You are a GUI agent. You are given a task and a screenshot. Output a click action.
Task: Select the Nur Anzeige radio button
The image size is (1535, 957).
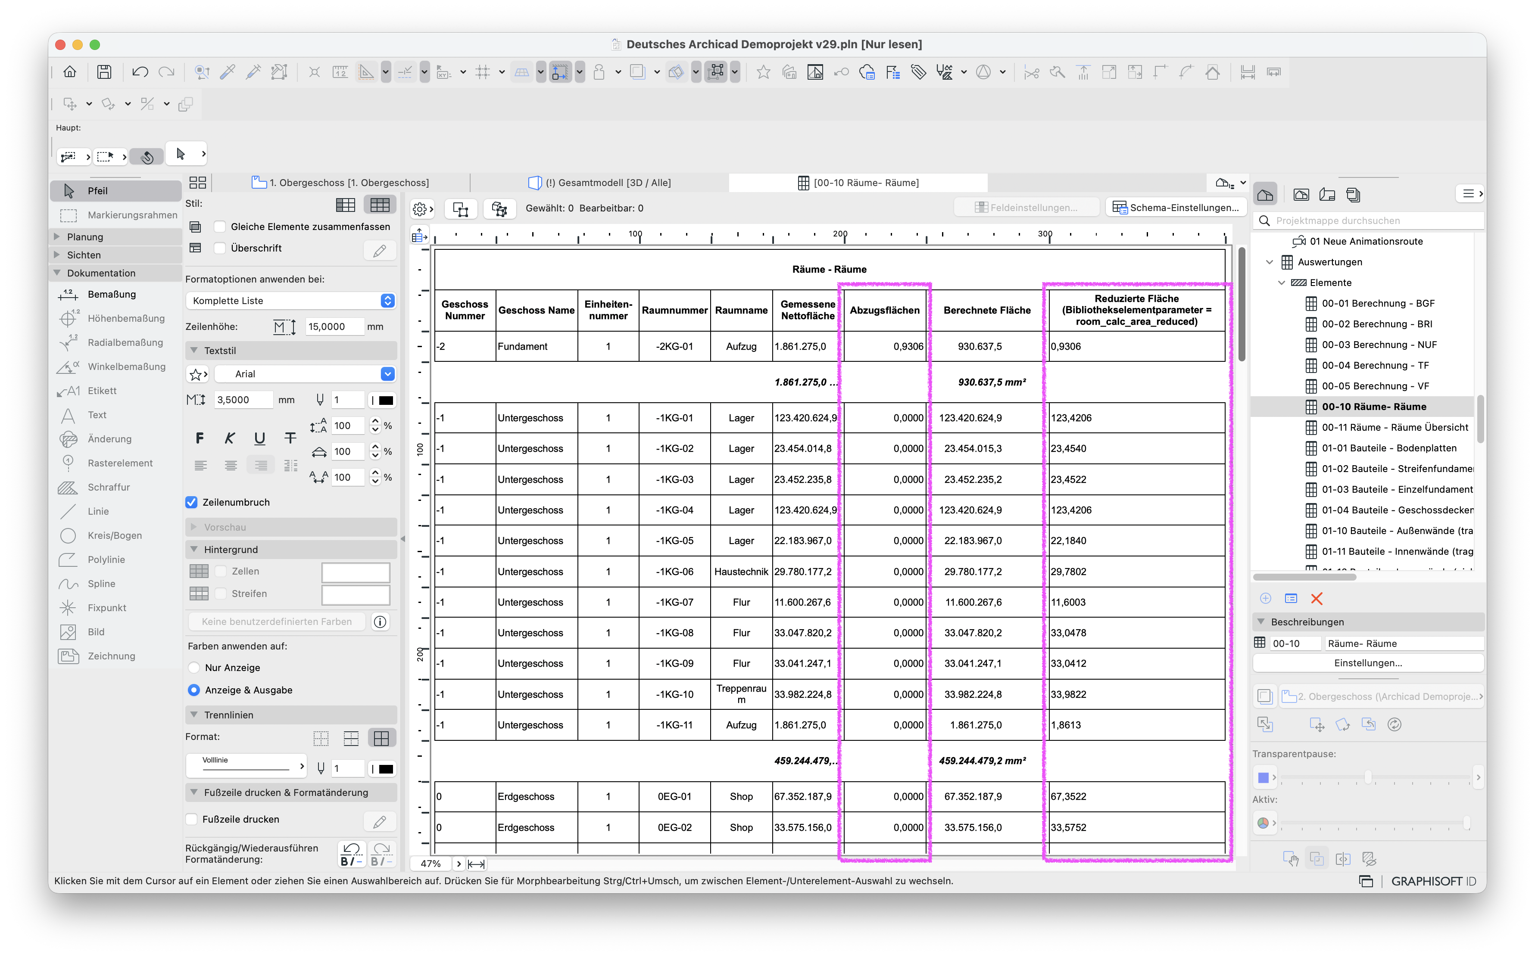click(194, 668)
